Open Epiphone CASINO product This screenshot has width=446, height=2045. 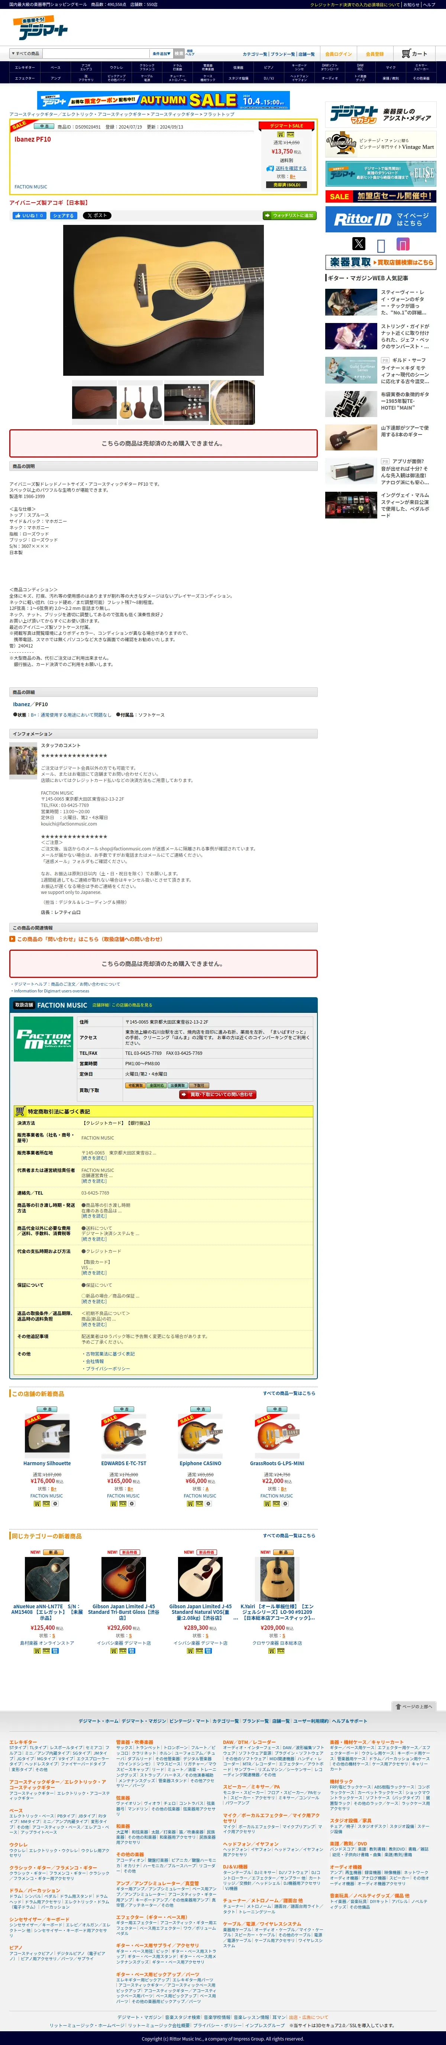200,1463
